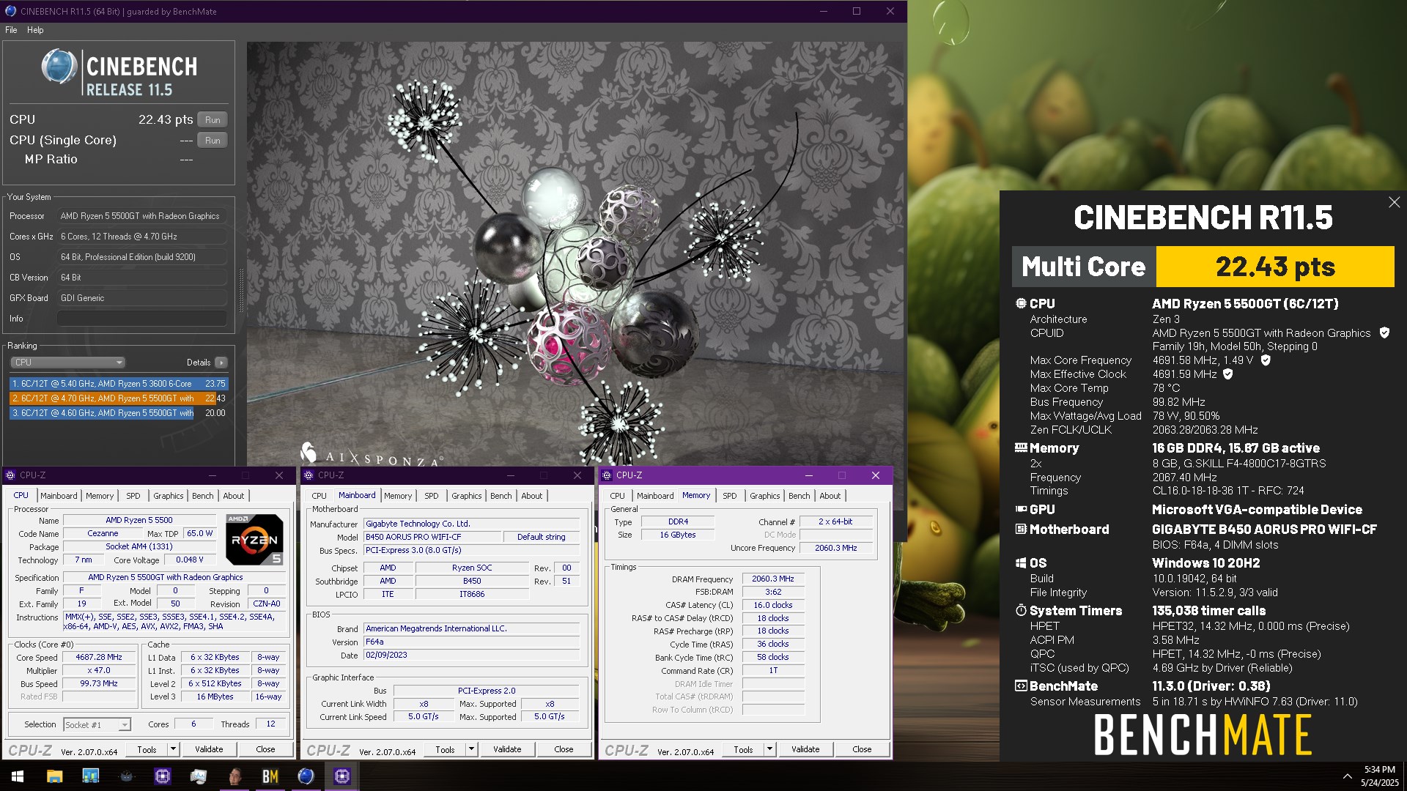Open the bar-chart app in the taskbar
The image size is (1407, 791).
tap(90, 776)
